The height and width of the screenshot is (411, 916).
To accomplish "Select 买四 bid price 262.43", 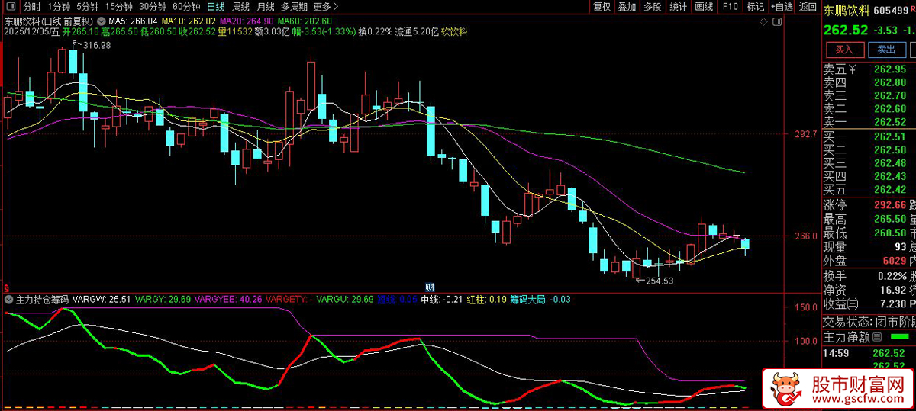I will pos(890,176).
